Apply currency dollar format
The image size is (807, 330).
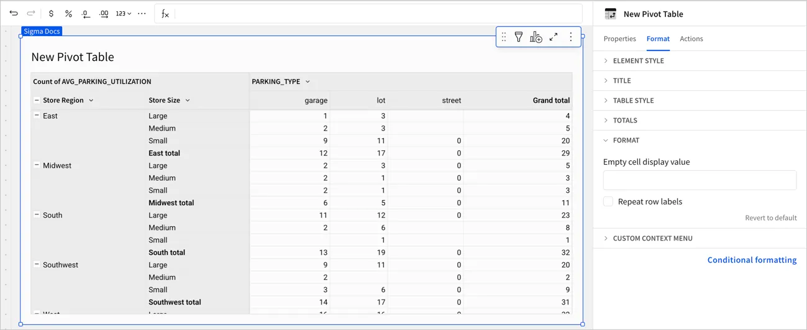click(51, 13)
